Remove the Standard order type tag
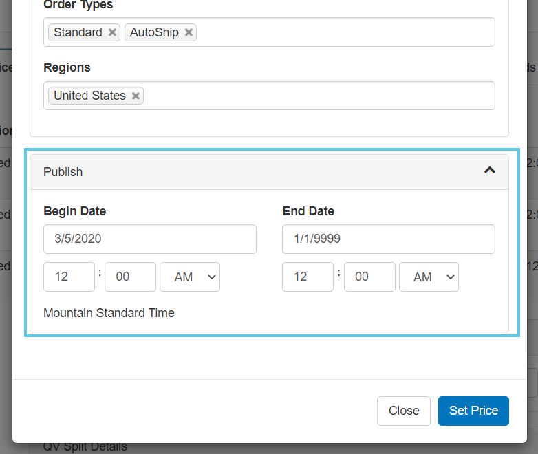Viewport: 538px width, 454px height. [112, 32]
